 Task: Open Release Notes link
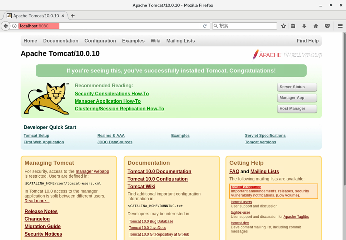point(41,211)
